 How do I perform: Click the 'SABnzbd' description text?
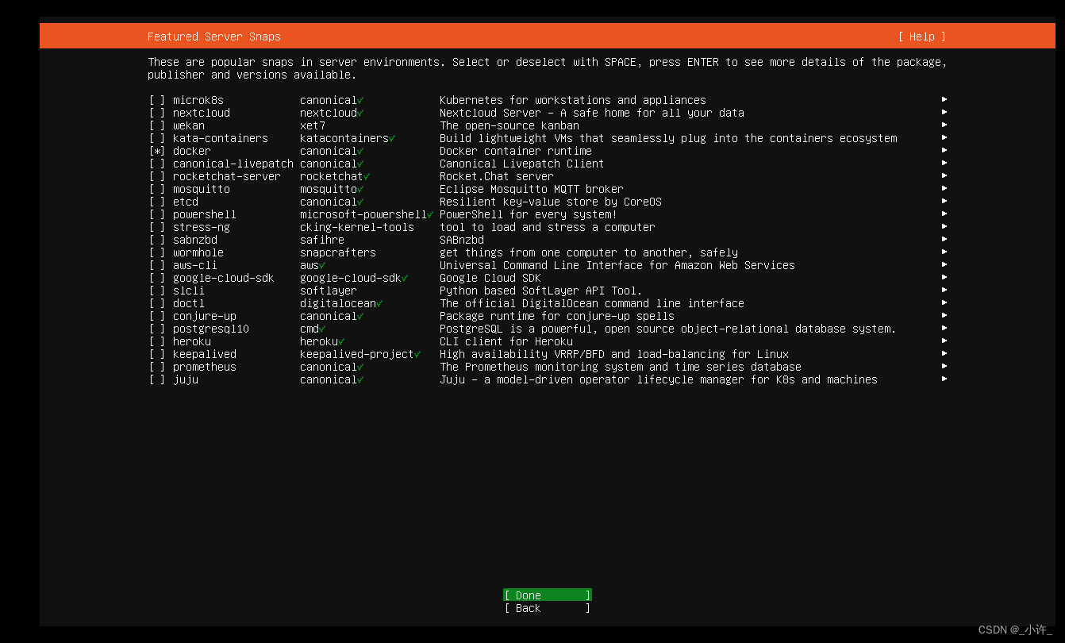tap(462, 240)
